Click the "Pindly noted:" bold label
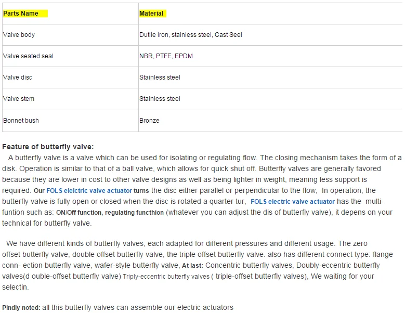 click(x=21, y=308)
